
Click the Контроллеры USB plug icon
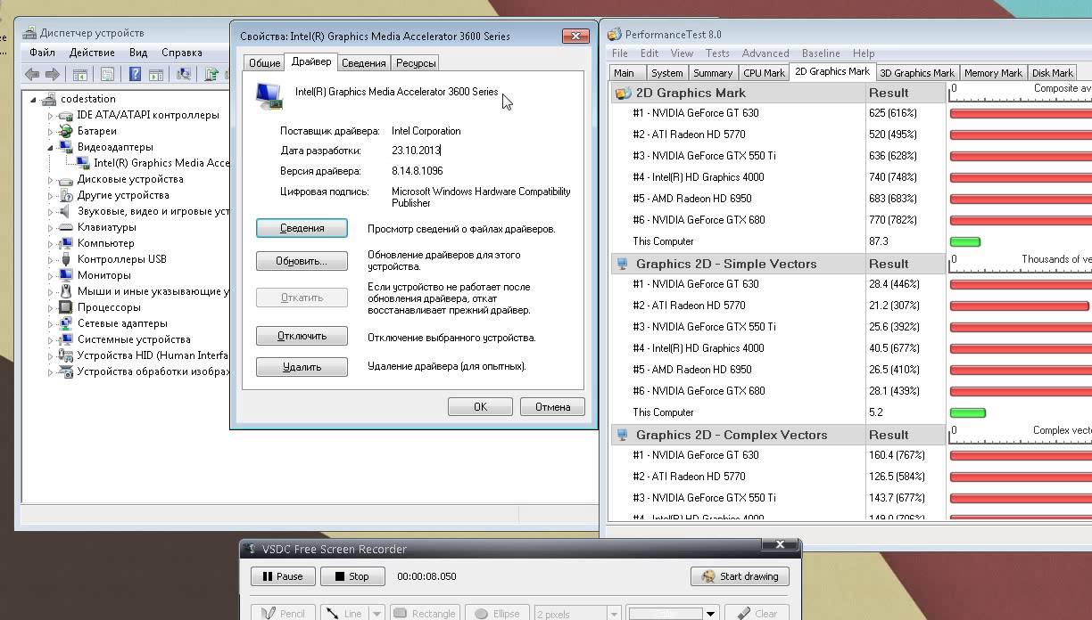pos(66,259)
